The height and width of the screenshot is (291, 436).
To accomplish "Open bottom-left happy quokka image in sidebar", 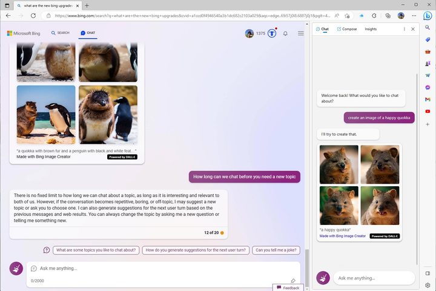I will click(x=339, y=206).
